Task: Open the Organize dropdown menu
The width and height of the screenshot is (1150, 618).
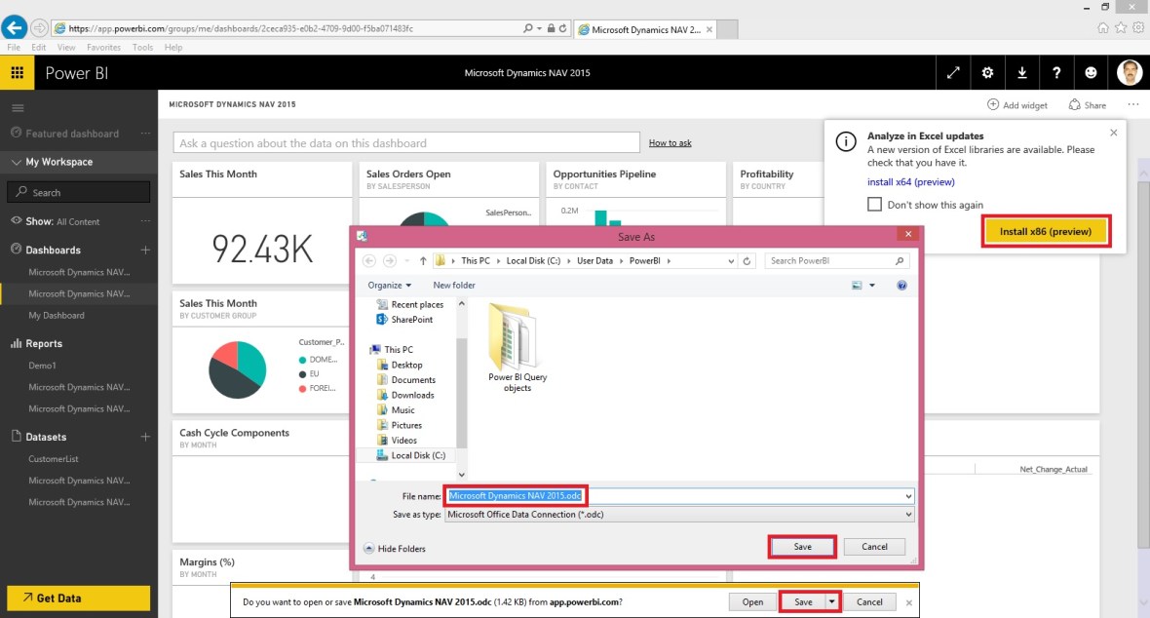Action: pos(389,284)
